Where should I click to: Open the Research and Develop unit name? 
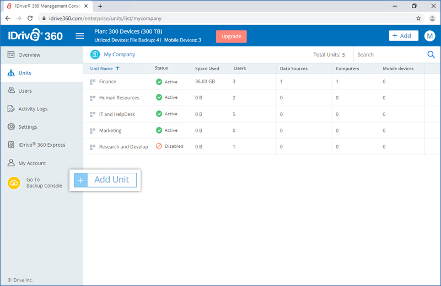[123, 147]
